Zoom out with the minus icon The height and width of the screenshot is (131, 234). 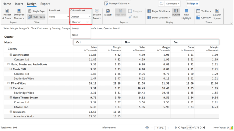pyautogui.click(x=152, y=128)
